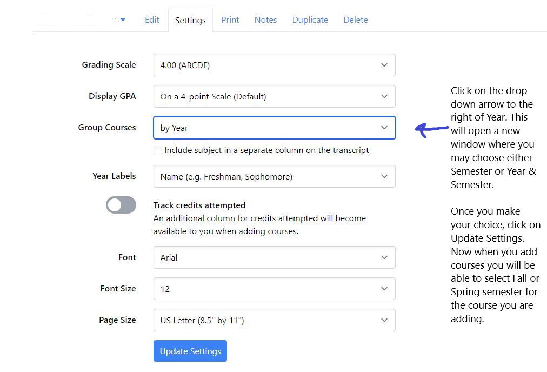Viewport: 547px width, 372px height.
Task: Check Include subject in separate column
Action: [158, 151]
